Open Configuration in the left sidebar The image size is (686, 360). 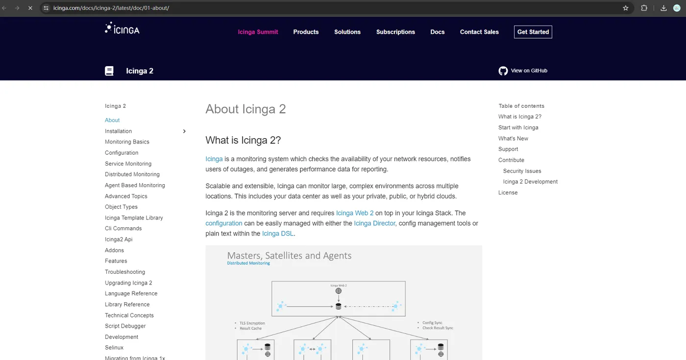pyautogui.click(x=122, y=153)
